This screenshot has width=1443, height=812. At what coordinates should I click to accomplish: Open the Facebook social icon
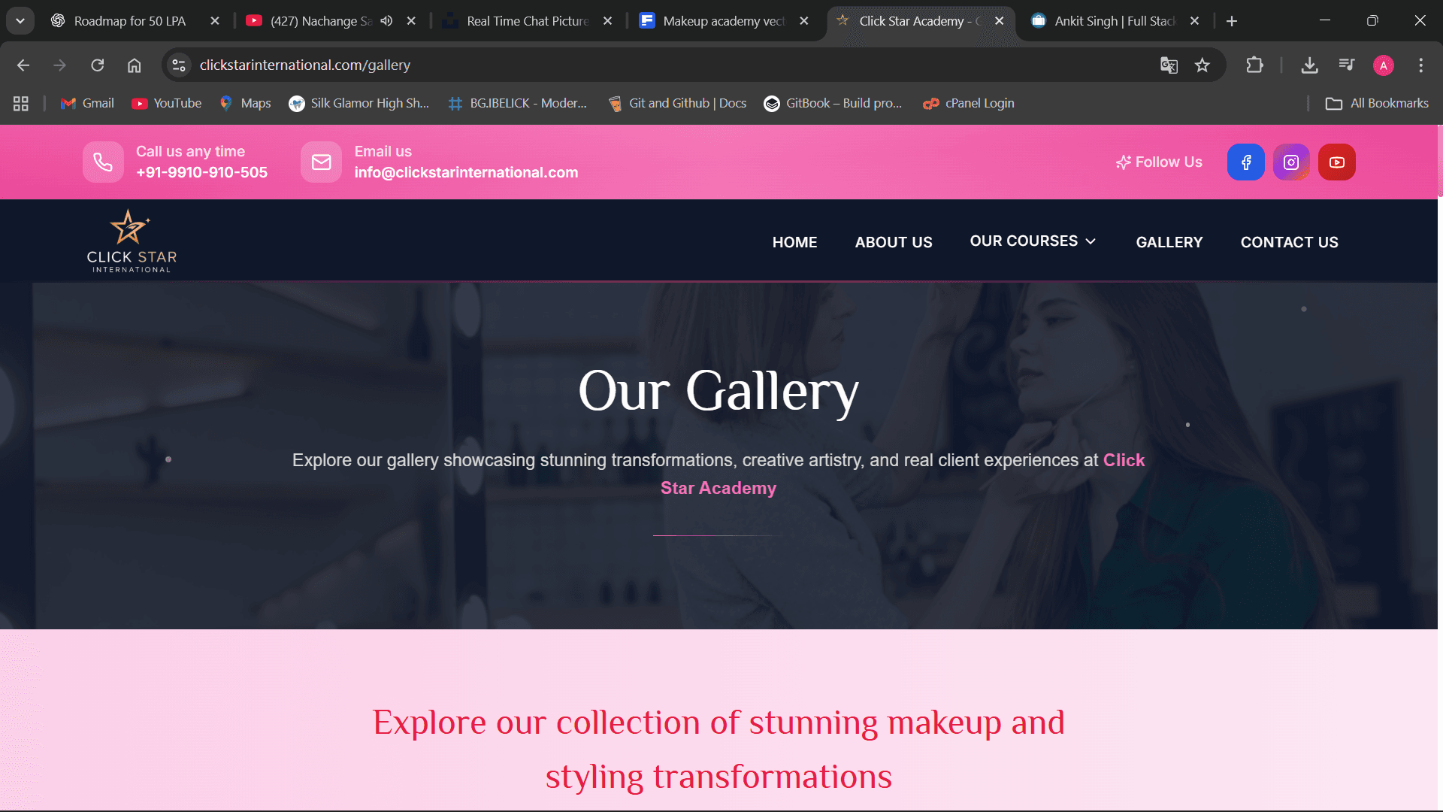coord(1245,162)
